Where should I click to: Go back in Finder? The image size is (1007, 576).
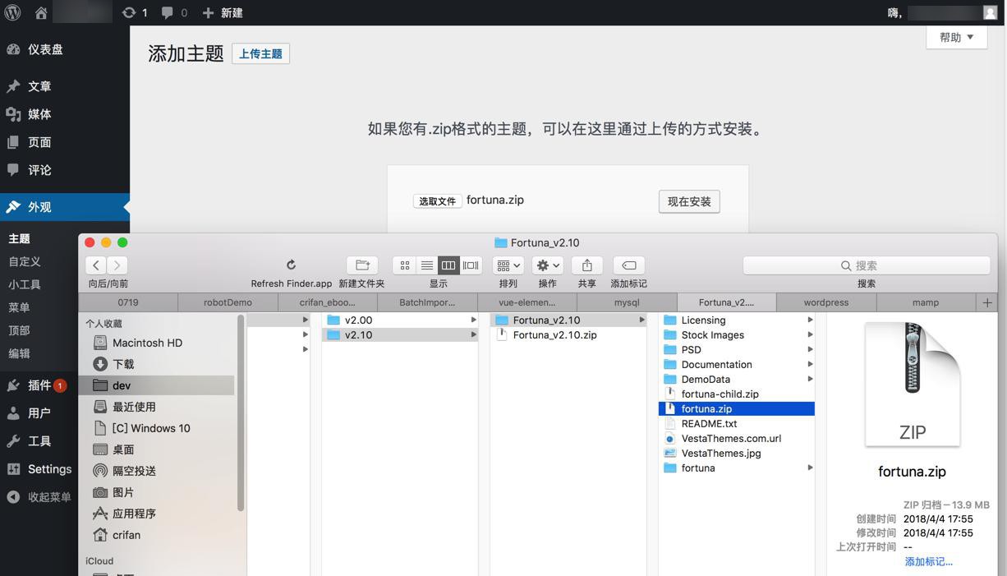(x=96, y=265)
